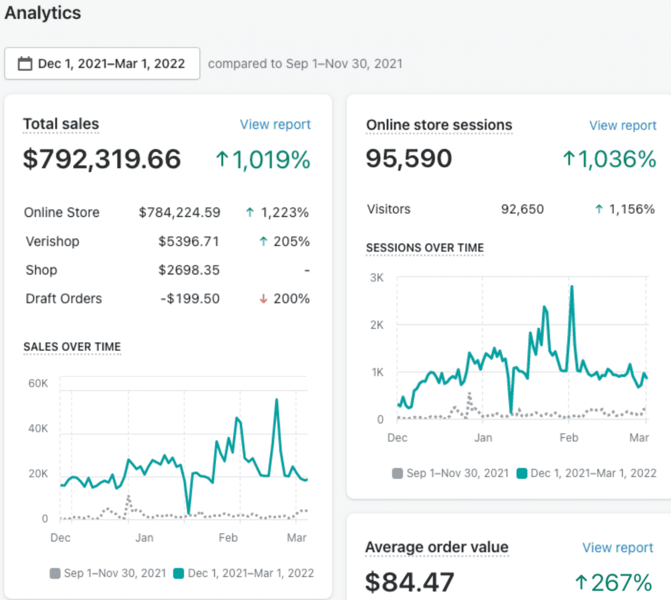Click the $84.47 average order value
Screen dimensions: 671x600
point(410,582)
